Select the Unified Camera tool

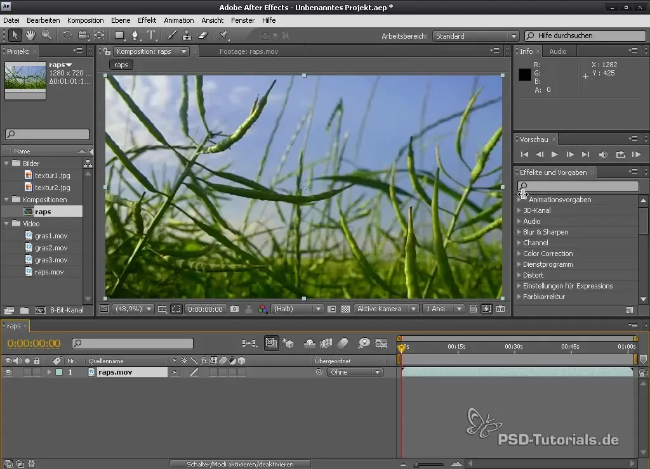tap(83, 35)
